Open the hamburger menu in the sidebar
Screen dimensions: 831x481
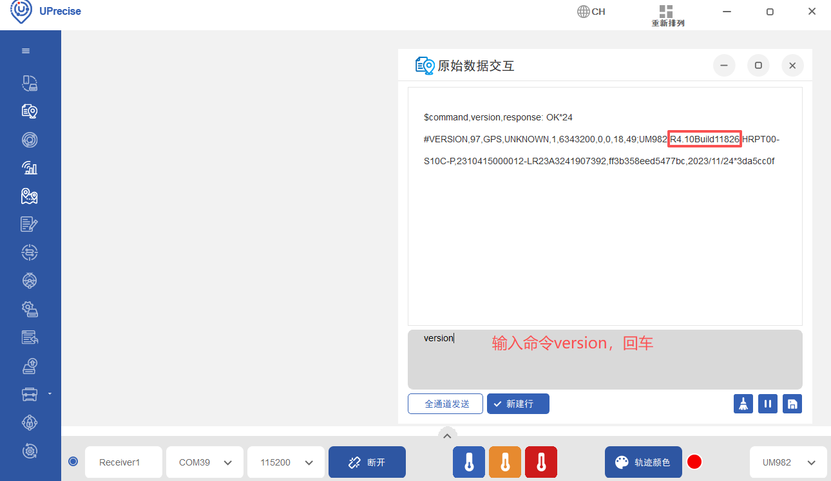click(x=26, y=51)
